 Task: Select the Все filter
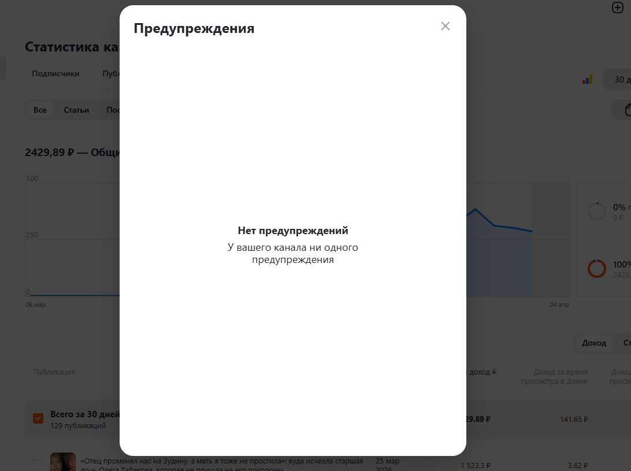pyautogui.click(x=40, y=110)
